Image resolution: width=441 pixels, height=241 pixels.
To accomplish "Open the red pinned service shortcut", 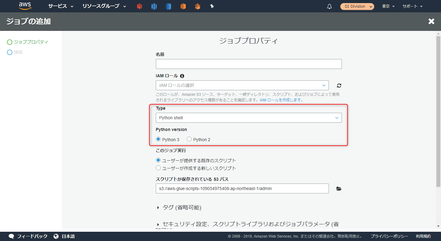I will coord(139,6).
